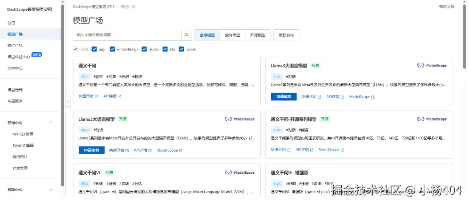Open API详情 link on 通义千问 card
The height and width of the screenshot is (204, 469).
(112, 96)
